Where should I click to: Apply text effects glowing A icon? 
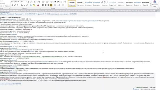point(31,5)
